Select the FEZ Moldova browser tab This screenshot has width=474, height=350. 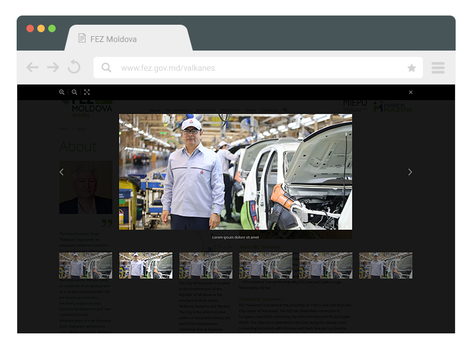pyautogui.click(x=129, y=38)
